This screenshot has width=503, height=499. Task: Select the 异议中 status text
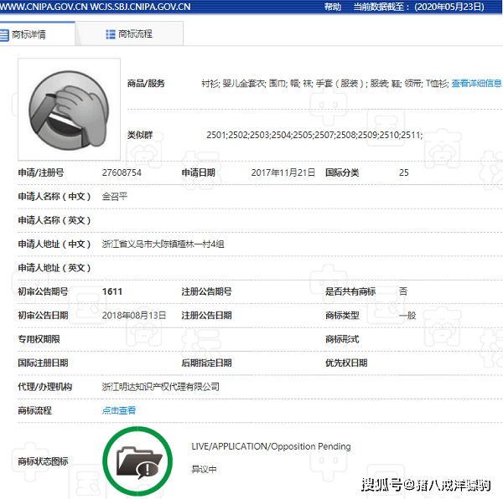[204, 469]
